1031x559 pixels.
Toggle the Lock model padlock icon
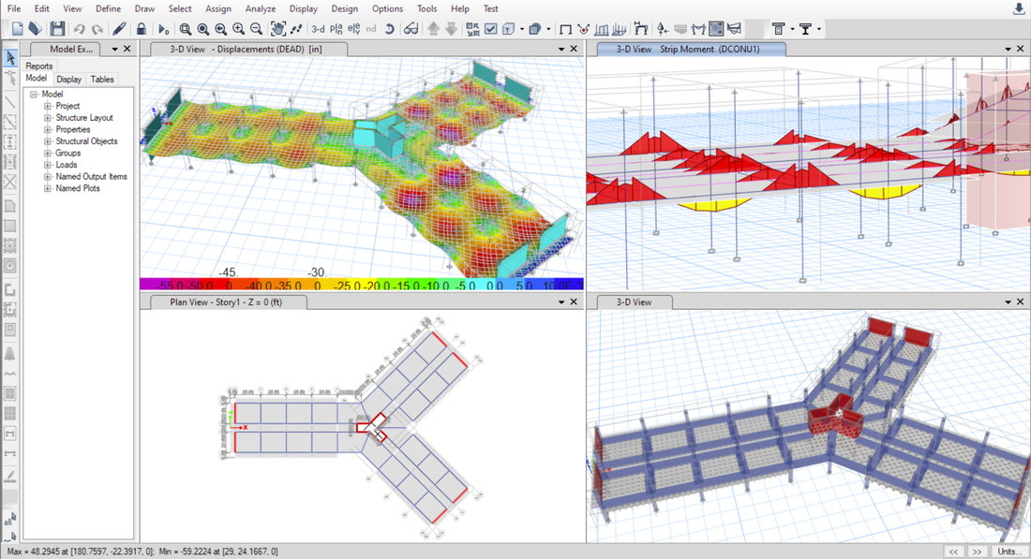[x=141, y=29]
